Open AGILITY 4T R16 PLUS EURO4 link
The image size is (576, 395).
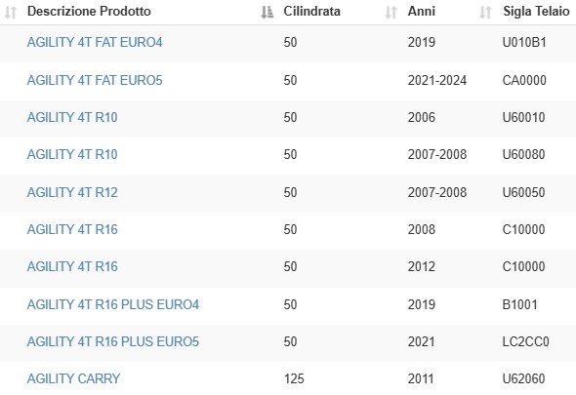(x=113, y=304)
